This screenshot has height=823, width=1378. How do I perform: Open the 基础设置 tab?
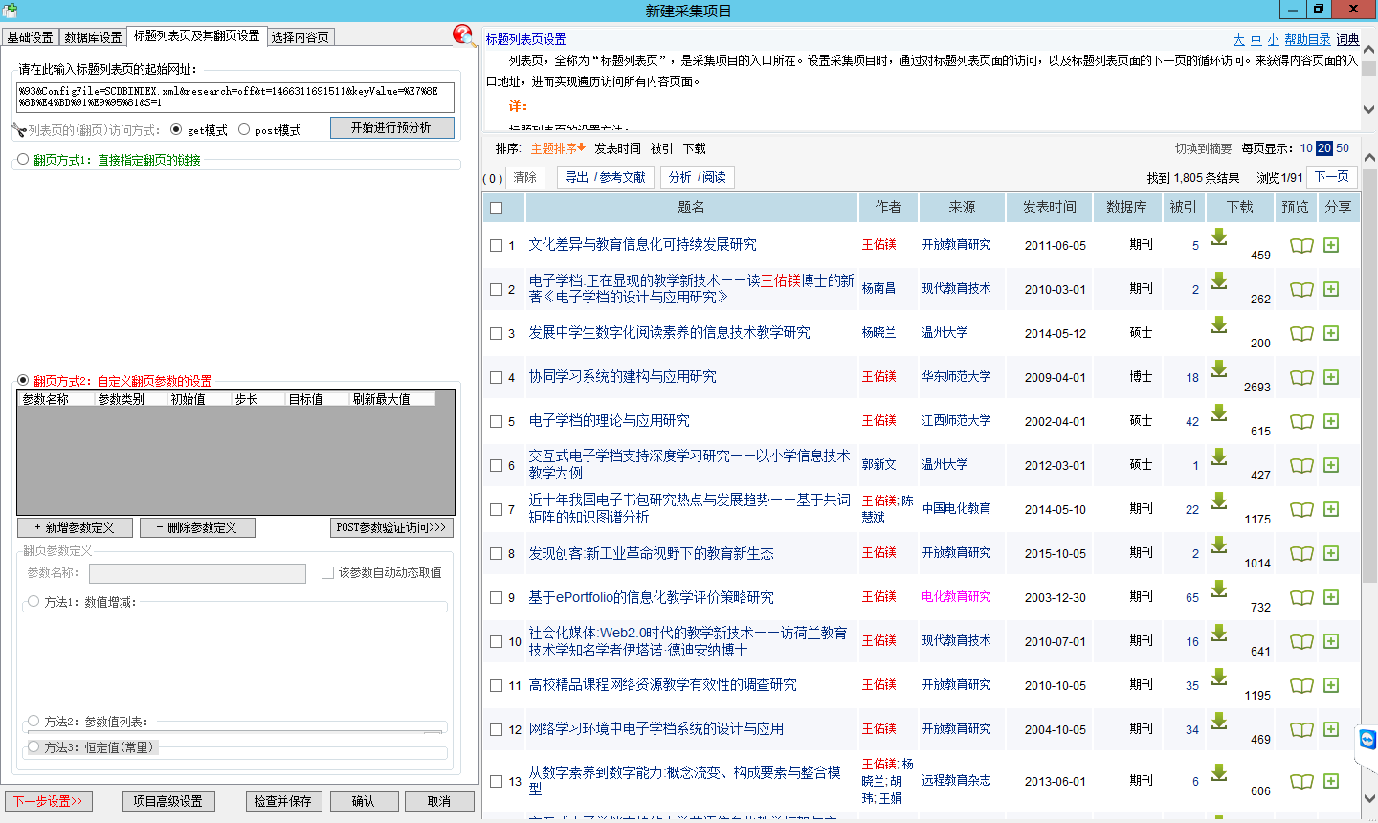tap(30, 37)
